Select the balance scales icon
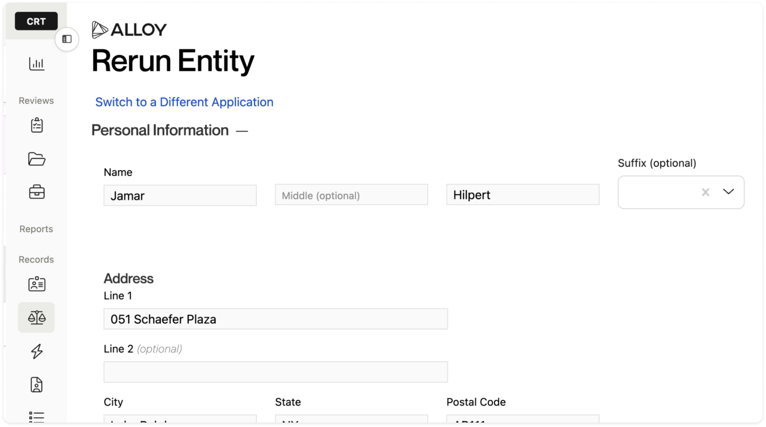 click(x=37, y=318)
